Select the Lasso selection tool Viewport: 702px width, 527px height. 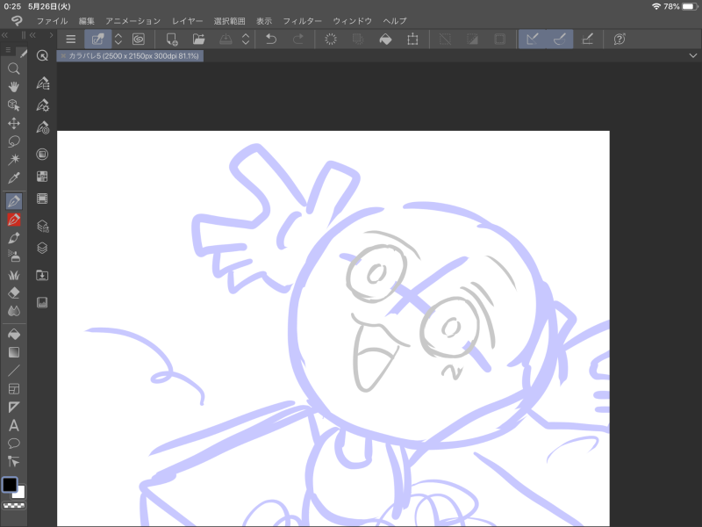coord(14,141)
